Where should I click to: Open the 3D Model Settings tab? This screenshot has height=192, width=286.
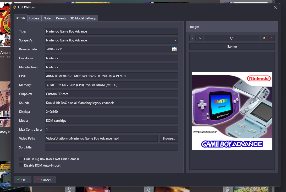coord(83,18)
